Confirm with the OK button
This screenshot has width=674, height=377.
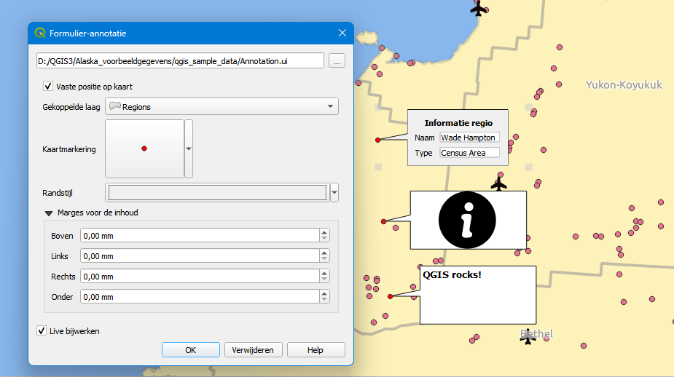pyautogui.click(x=191, y=350)
